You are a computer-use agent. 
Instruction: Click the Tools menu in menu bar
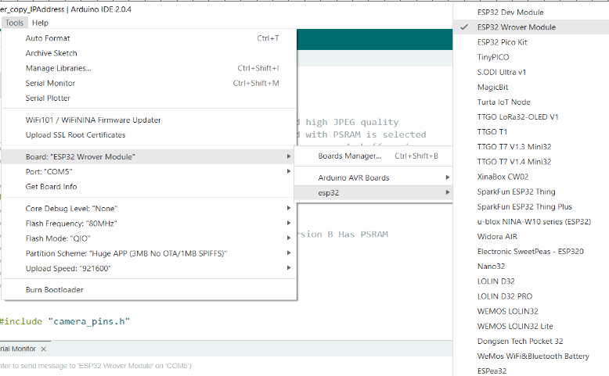(14, 23)
